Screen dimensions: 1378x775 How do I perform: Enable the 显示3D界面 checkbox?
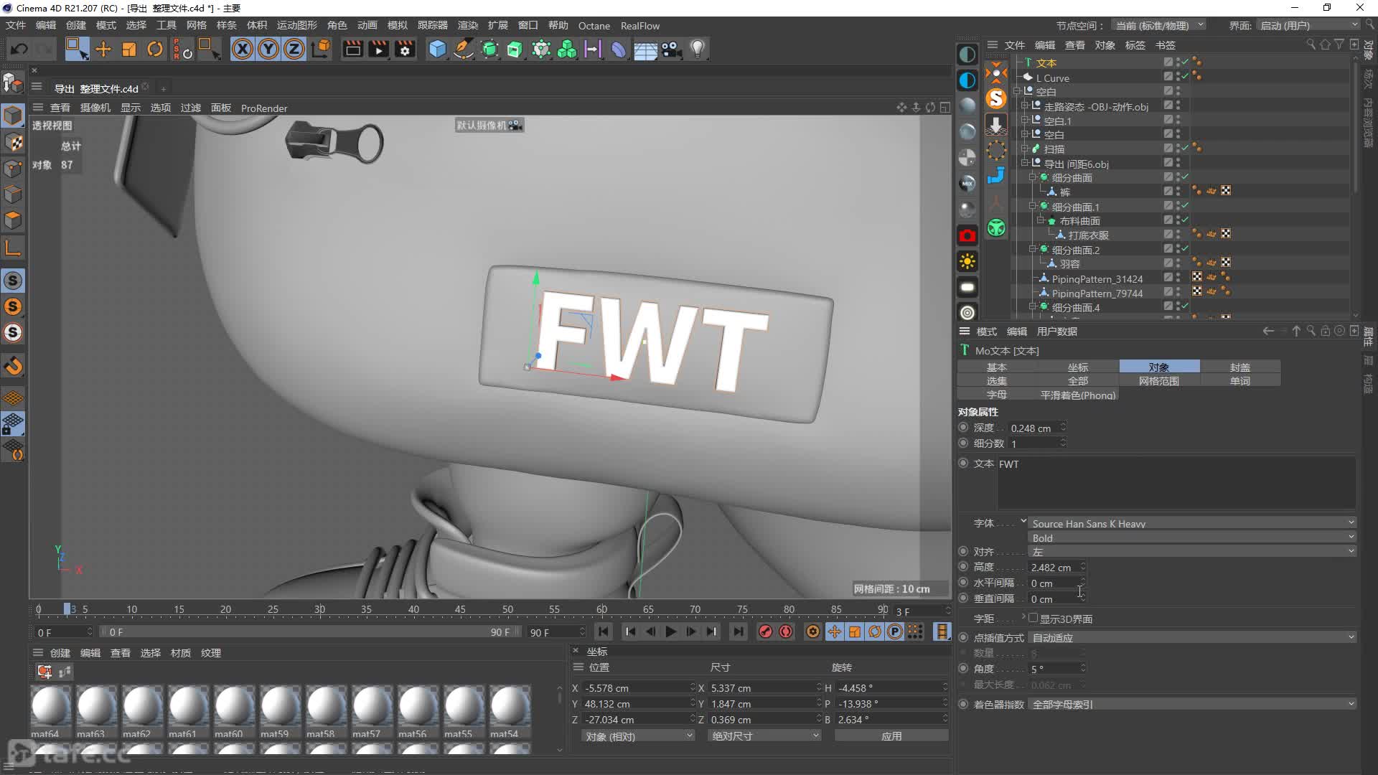coord(1033,618)
